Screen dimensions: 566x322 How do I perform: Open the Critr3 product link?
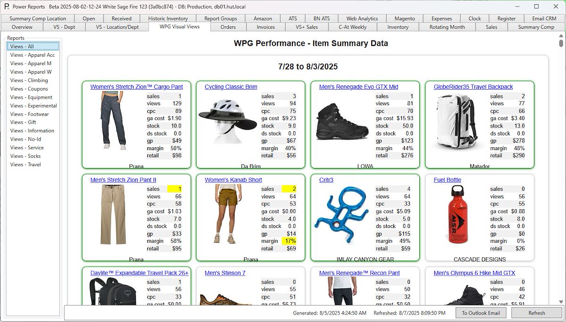coord(326,180)
